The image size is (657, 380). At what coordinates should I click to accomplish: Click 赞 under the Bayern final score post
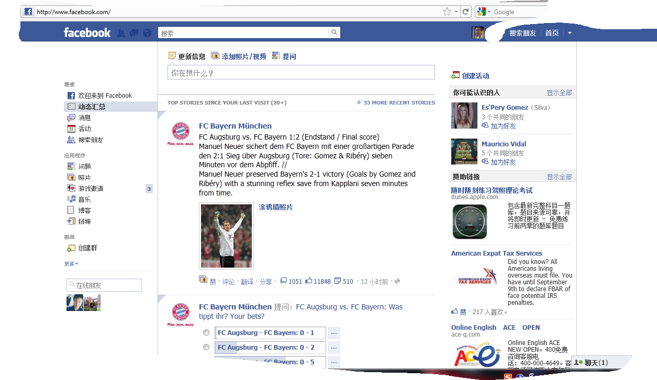[x=213, y=281]
